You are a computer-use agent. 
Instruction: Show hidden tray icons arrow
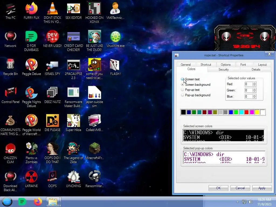pyautogui.click(x=237, y=202)
